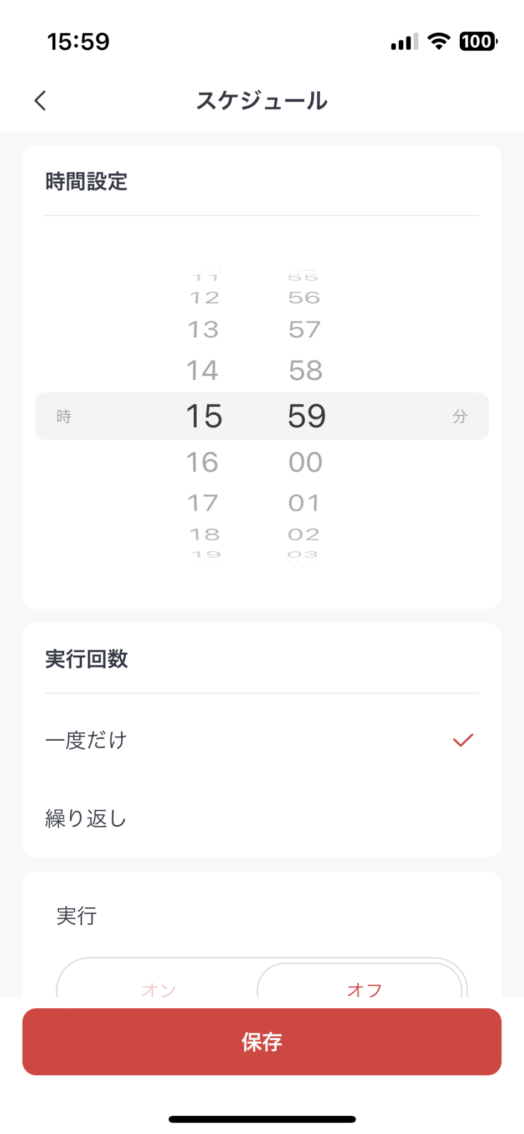Select 繰り返し to repeat the schedule
The width and height of the screenshot is (524, 1134).
[x=86, y=818]
